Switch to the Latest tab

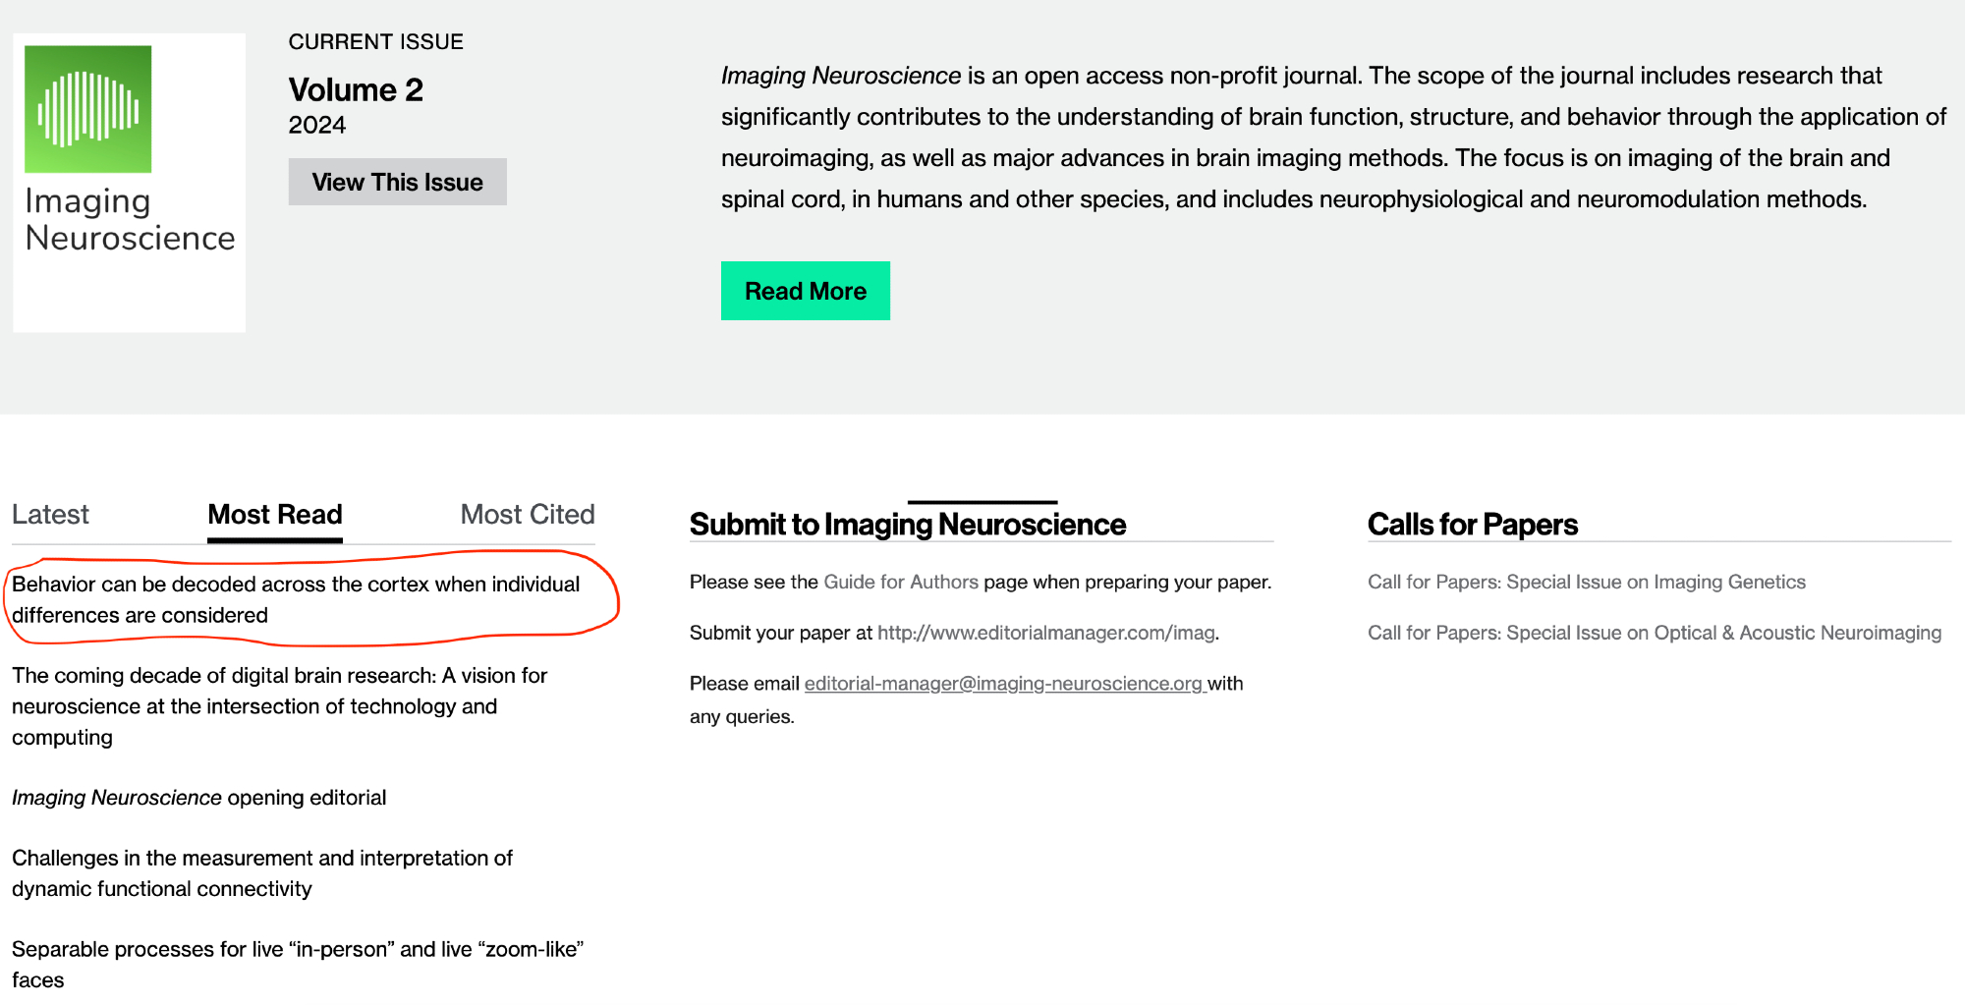coord(50,515)
